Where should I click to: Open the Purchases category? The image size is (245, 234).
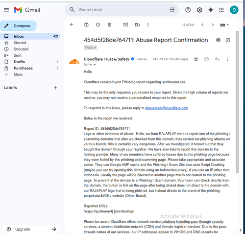[x=23, y=68]
